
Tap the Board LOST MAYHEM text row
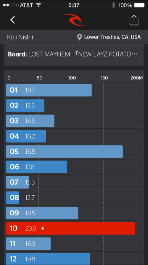pos(73,54)
